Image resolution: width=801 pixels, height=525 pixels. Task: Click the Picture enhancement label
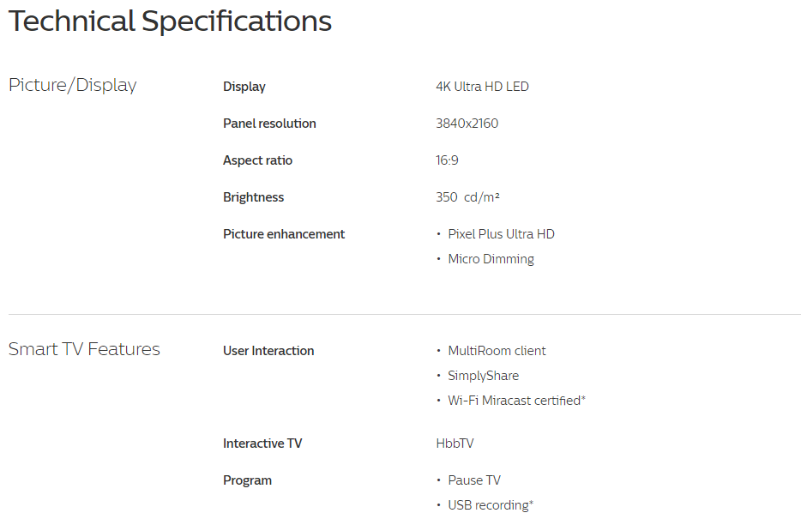pyautogui.click(x=284, y=234)
